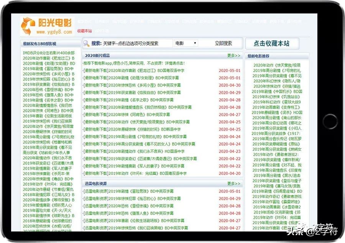Click the 最新发布180部影视 sidebar header
This screenshot has width=345, height=243.
[x=40, y=43]
